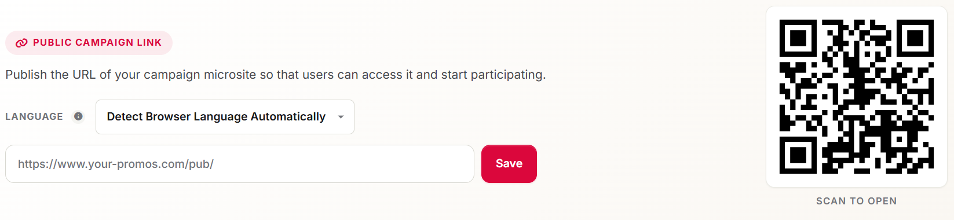Click the https://www.your-promos.com/pub/ placeholder text
This screenshot has height=220, width=954.
pyautogui.click(x=116, y=164)
